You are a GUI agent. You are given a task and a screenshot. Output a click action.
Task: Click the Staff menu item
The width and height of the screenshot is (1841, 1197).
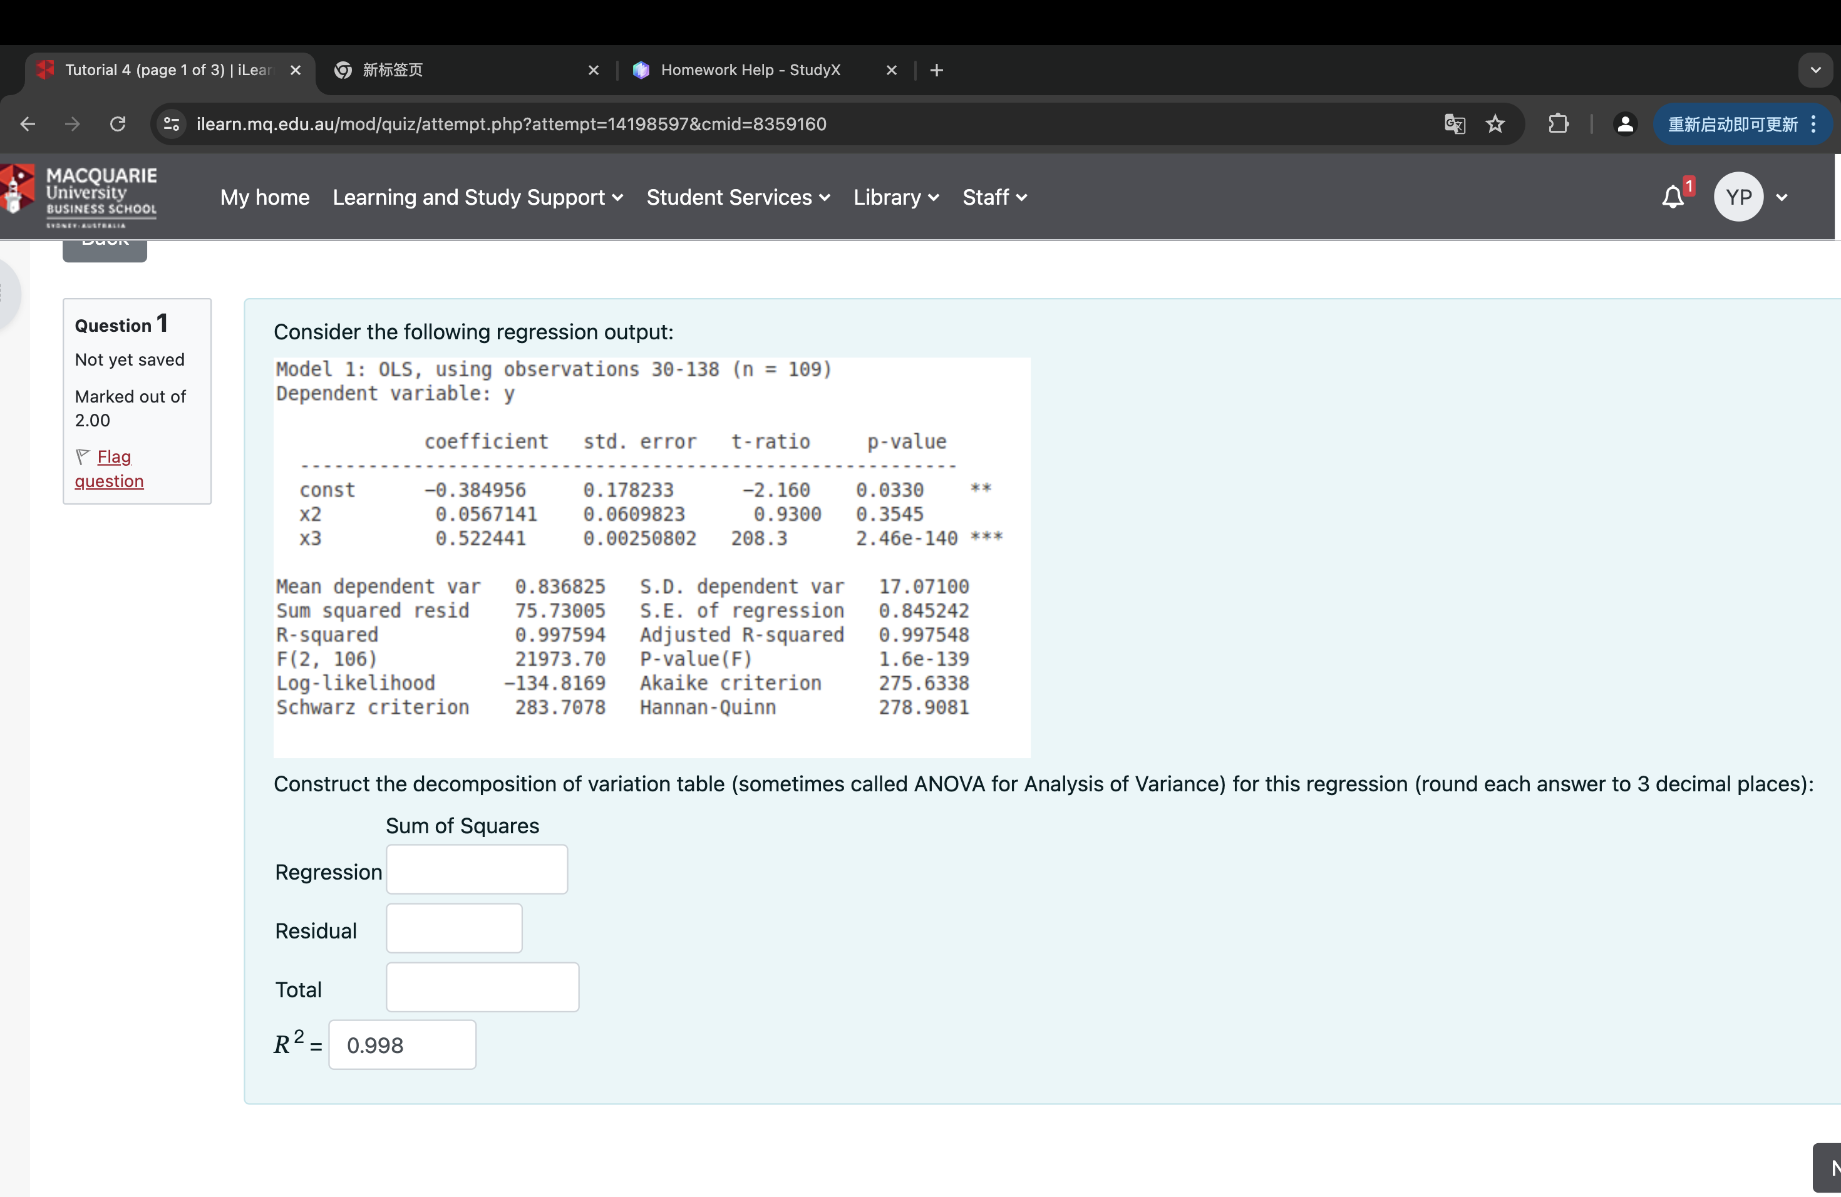tap(994, 196)
